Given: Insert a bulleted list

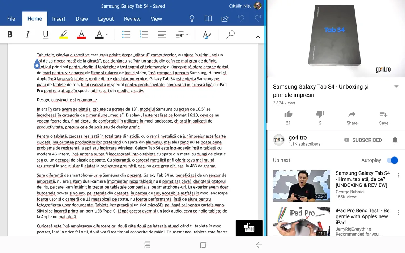Looking at the screenshot, I should (126, 35).
